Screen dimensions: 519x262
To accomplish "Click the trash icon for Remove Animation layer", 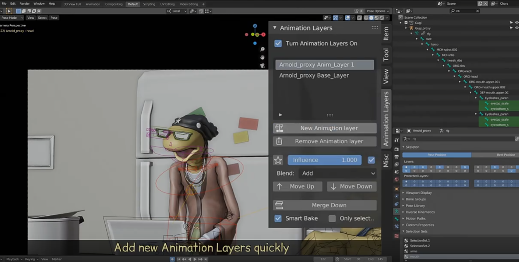I will pyautogui.click(x=279, y=141).
